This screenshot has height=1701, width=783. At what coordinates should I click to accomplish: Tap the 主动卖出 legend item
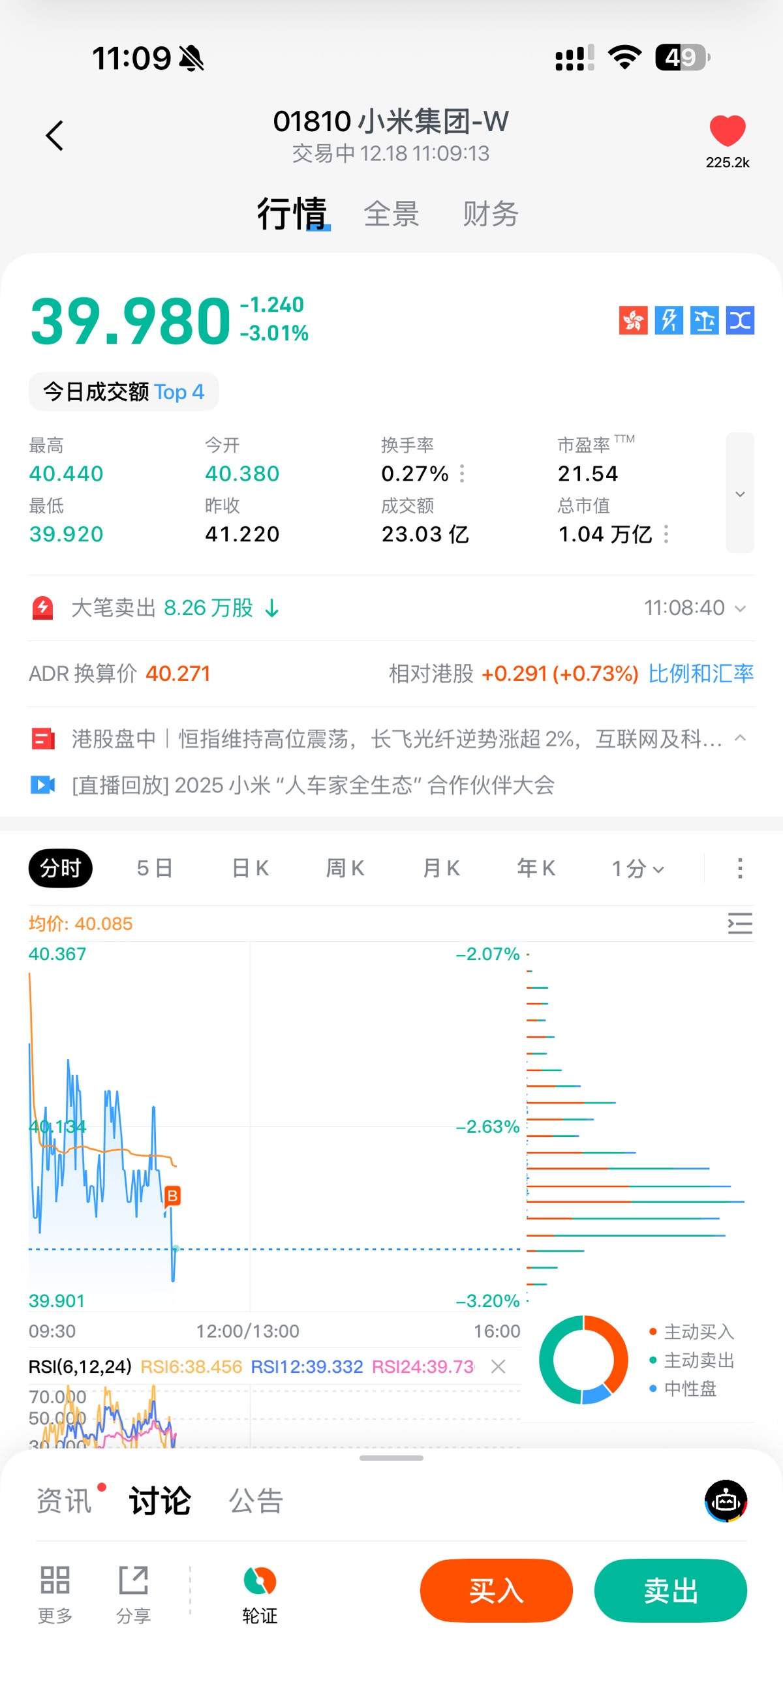692,1361
